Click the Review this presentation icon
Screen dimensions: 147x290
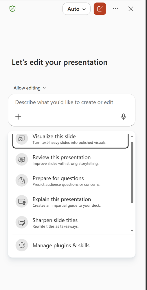click(x=22, y=159)
